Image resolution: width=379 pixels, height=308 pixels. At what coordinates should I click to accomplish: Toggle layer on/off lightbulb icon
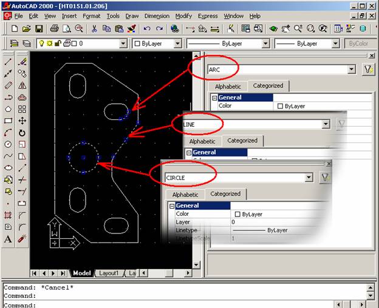tap(41, 44)
